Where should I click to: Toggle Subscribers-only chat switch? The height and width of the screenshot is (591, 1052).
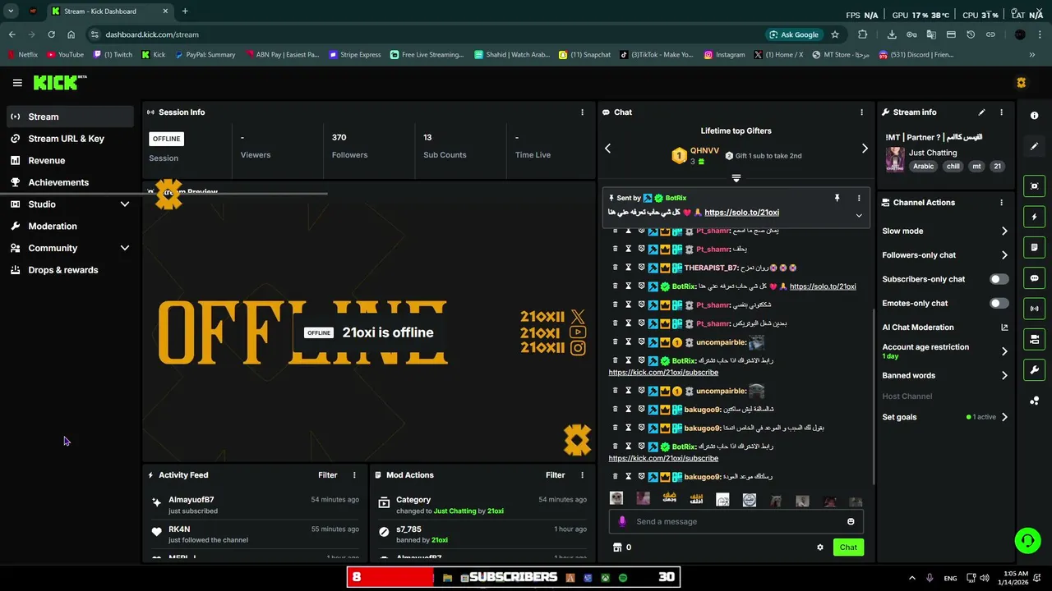tap(999, 279)
